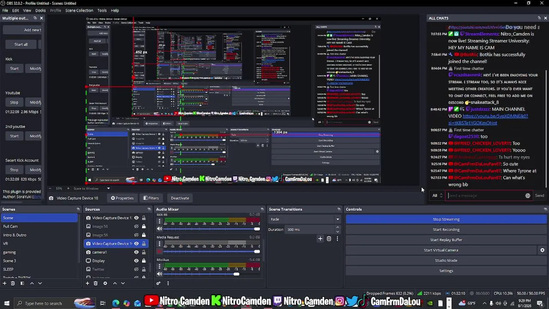
Task: Unlock the Display source
Action: [144, 261]
